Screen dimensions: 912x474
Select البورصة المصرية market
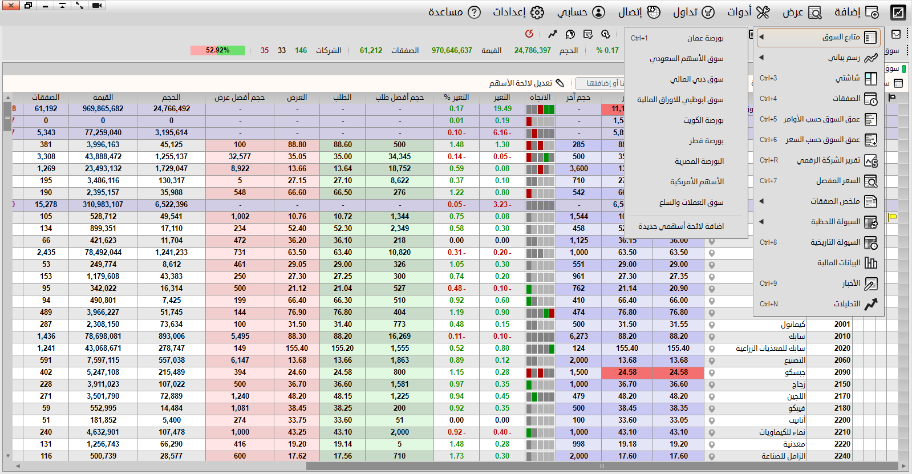tap(686, 161)
